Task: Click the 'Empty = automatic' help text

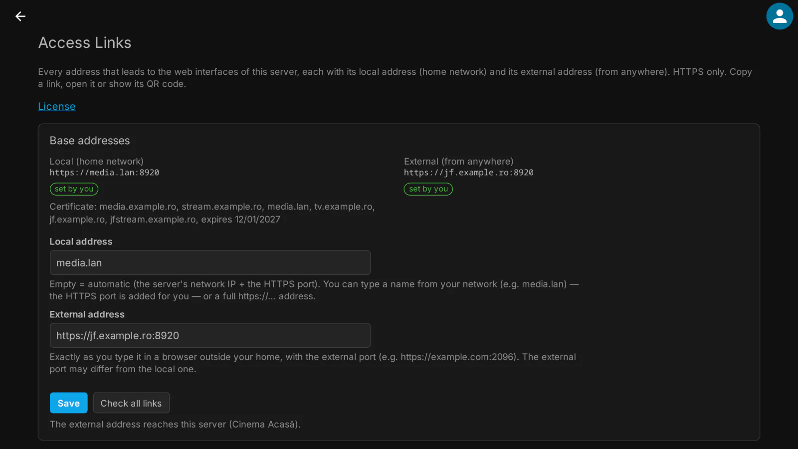Action: pyautogui.click(x=314, y=290)
